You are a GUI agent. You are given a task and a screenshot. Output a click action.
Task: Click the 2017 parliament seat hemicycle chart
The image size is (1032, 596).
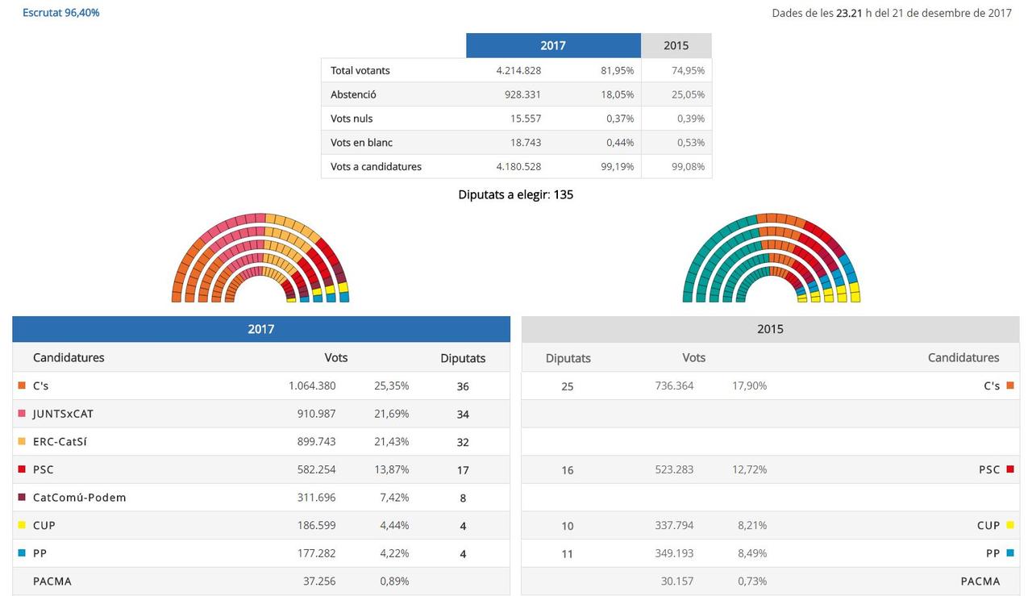pyautogui.click(x=260, y=258)
